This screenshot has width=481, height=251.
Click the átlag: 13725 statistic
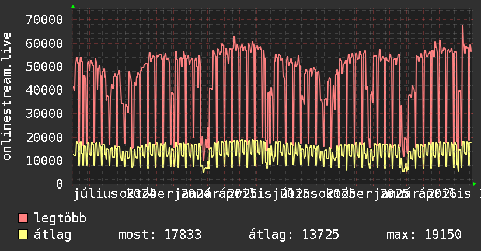click(x=294, y=235)
